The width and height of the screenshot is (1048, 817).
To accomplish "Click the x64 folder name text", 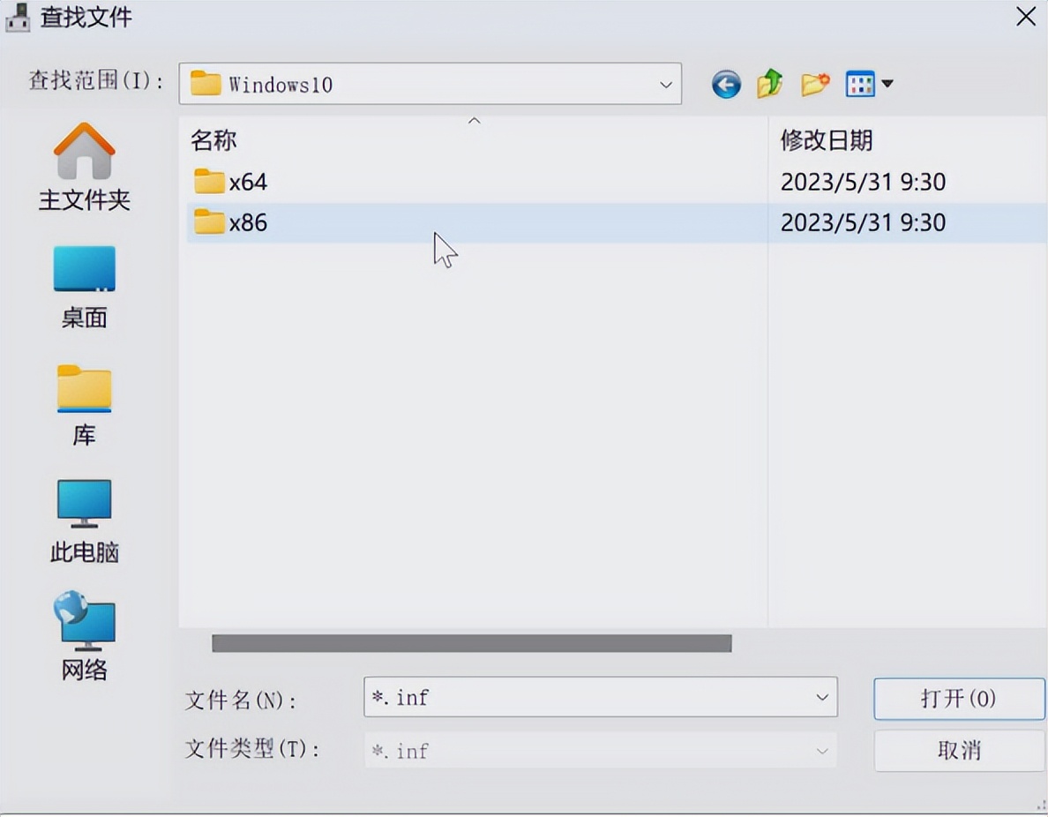I will tap(248, 182).
